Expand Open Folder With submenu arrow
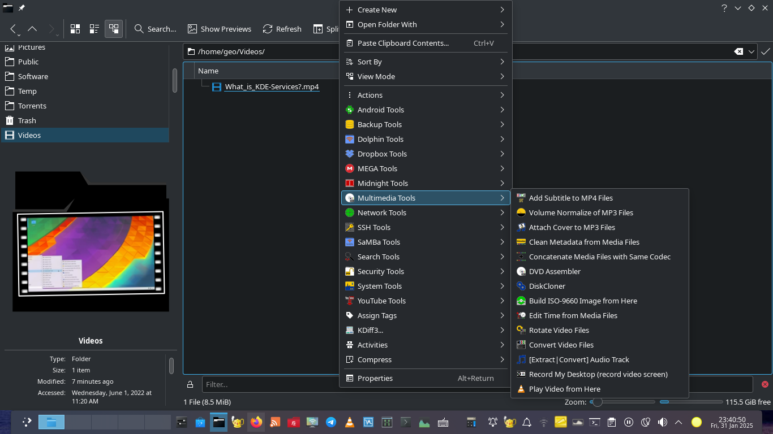The height and width of the screenshot is (434, 773). click(502, 24)
